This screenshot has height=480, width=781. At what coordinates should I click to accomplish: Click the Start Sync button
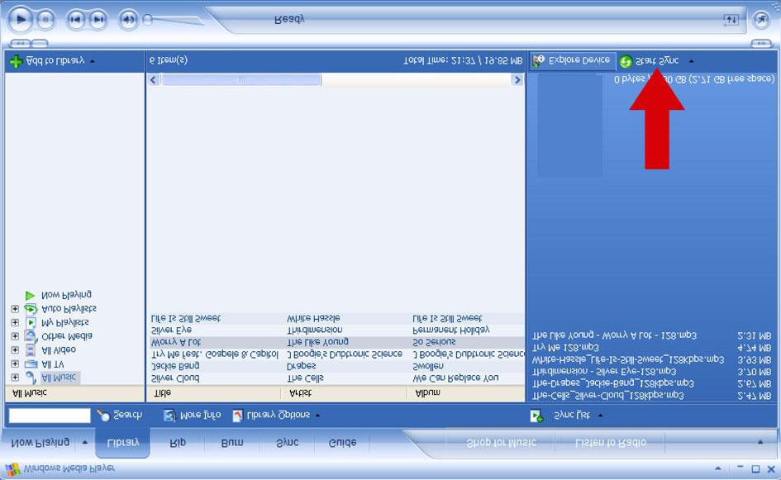[649, 61]
